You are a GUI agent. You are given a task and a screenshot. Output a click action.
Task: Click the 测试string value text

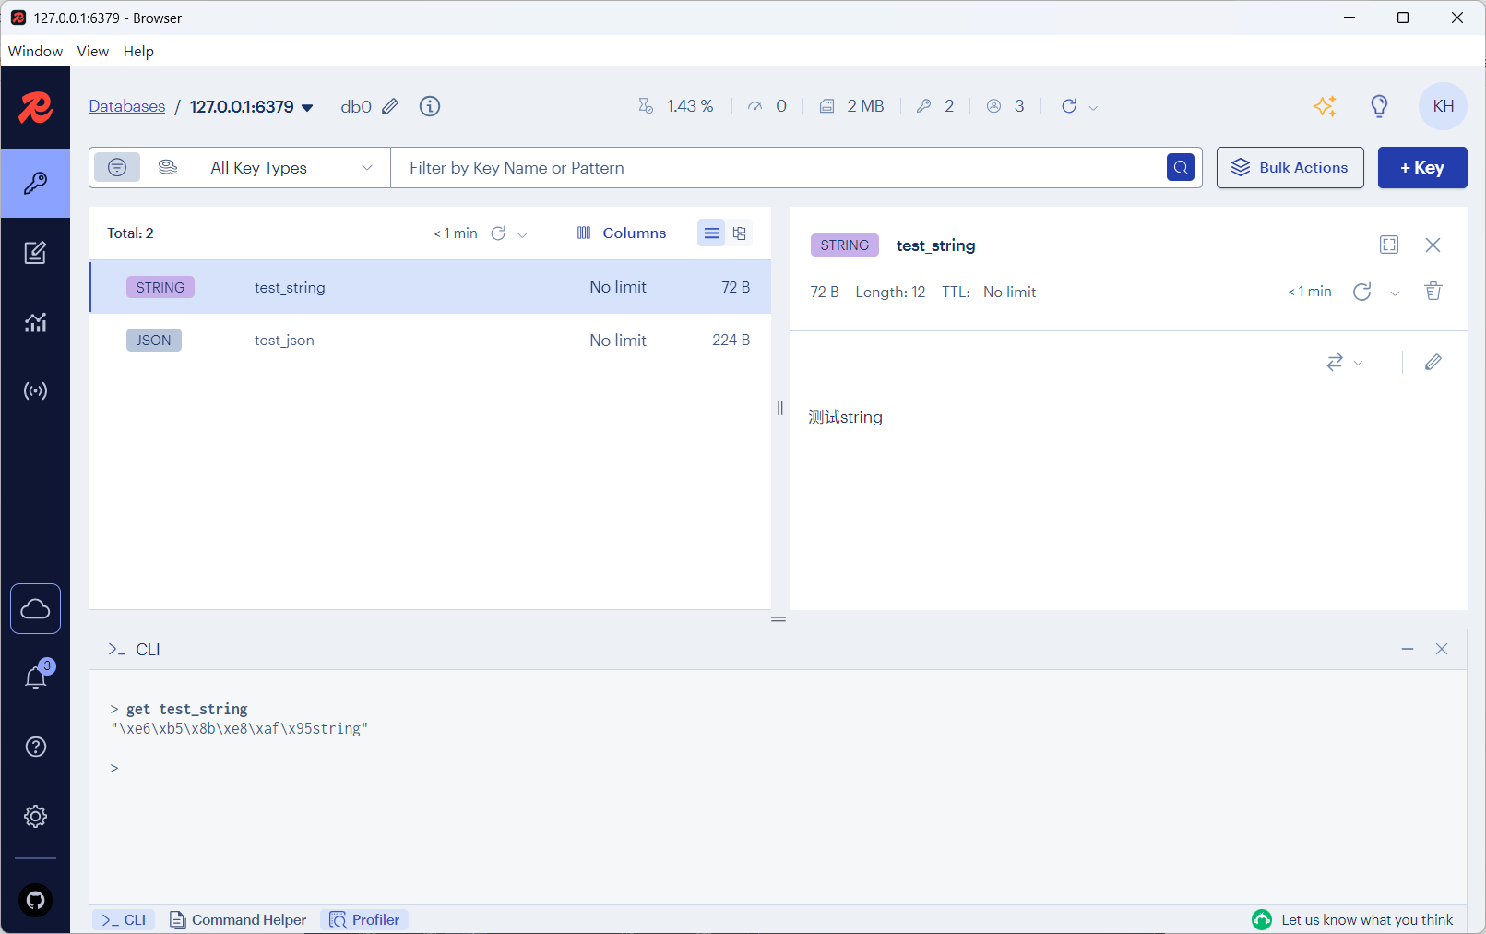[x=845, y=417]
